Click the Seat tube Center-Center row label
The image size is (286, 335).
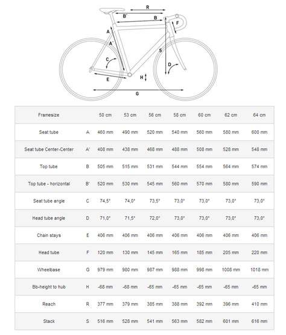click(x=49, y=149)
